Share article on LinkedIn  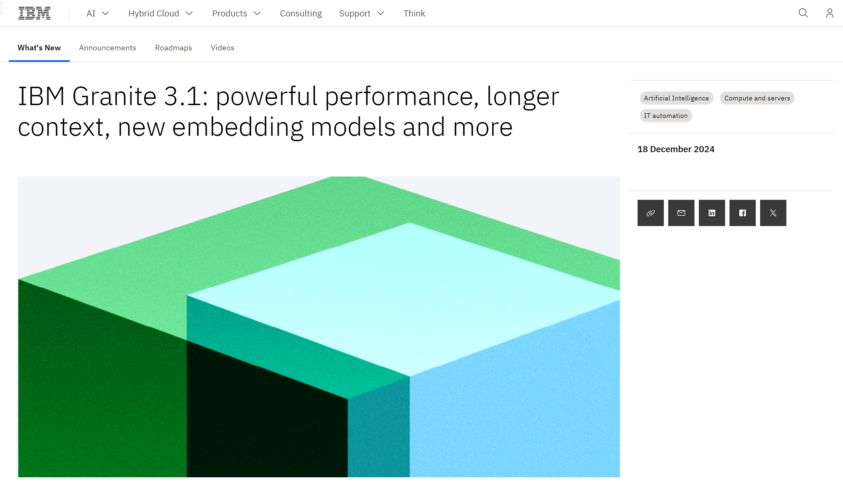pyautogui.click(x=712, y=213)
